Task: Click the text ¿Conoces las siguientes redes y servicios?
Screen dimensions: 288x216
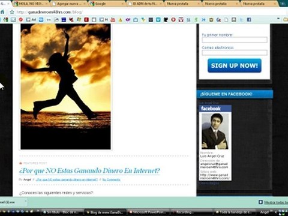Action: click(x=56, y=193)
